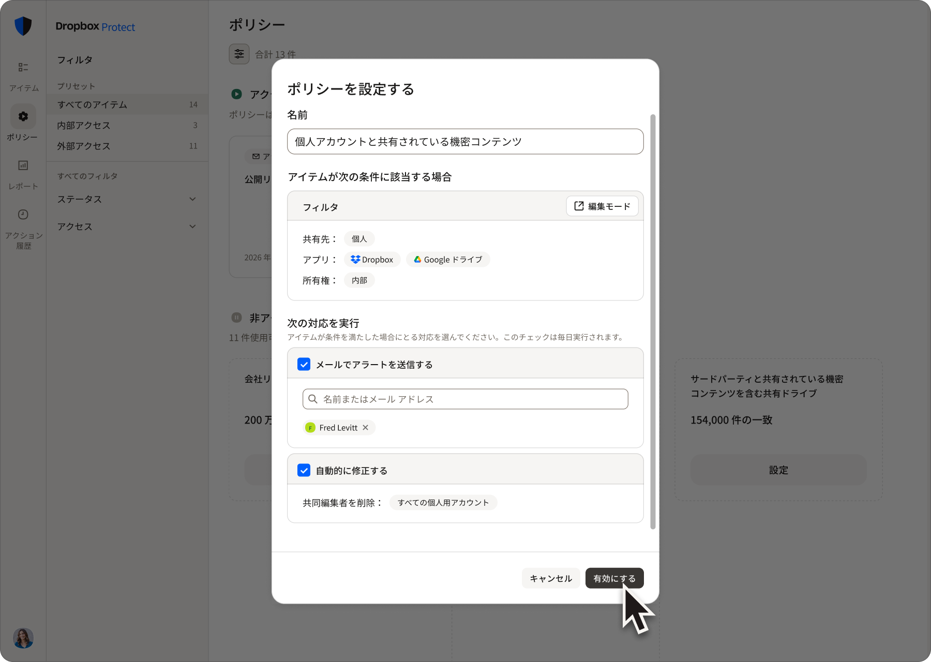The height and width of the screenshot is (662, 931).
Task: Click the Fred Levitt recipient chip
Action: tap(339, 428)
